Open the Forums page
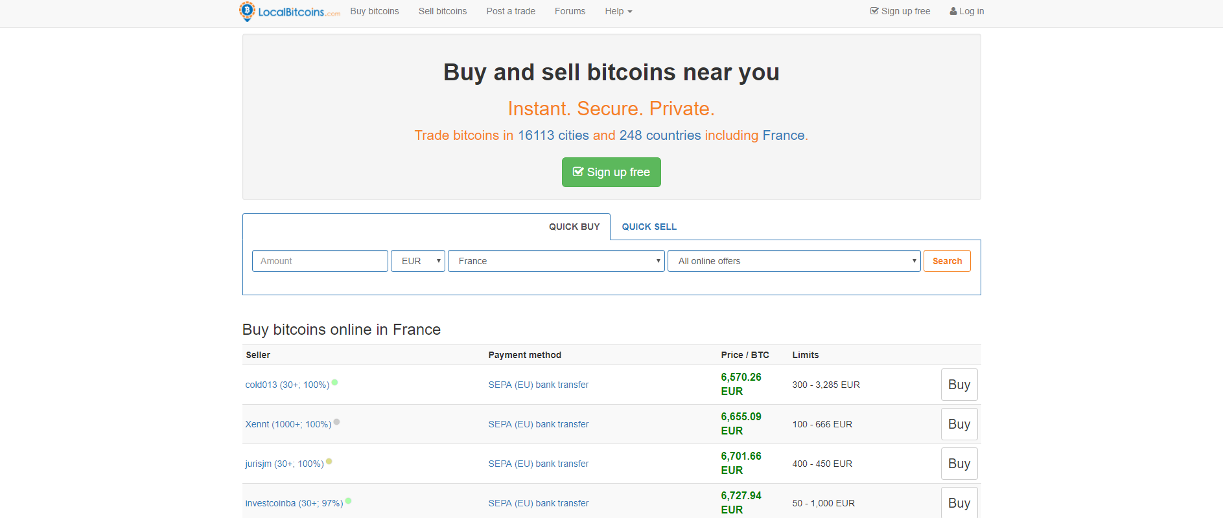1223x518 pixels. click(x=570, y=11)
